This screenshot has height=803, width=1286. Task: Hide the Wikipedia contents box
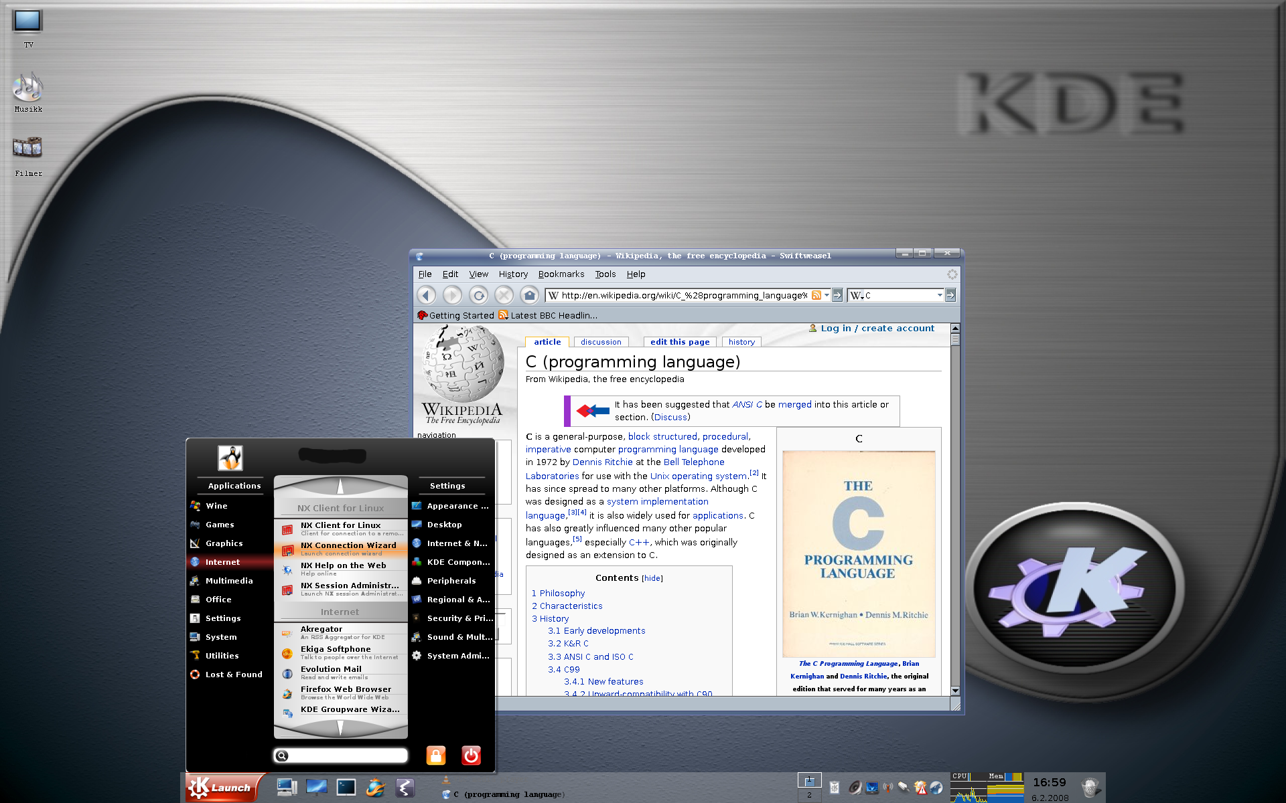pos(652,578)
